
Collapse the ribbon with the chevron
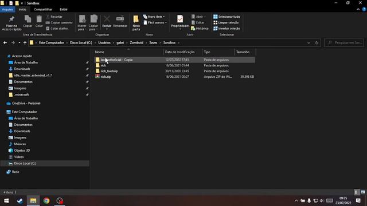(358, 9)
